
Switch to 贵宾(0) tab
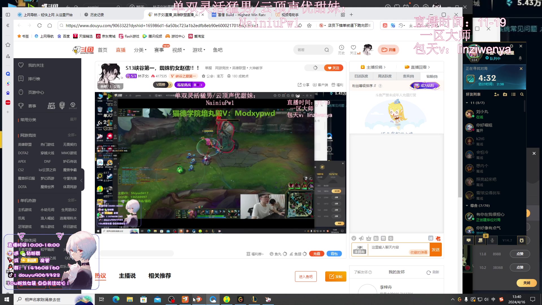point(408,76)
